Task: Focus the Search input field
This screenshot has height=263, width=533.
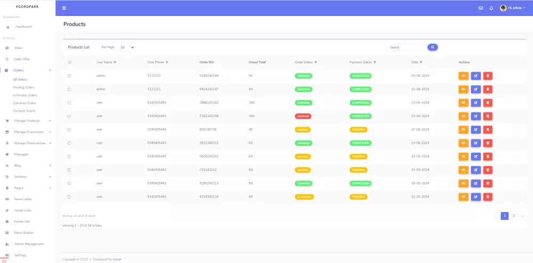Action: point(408,47)
